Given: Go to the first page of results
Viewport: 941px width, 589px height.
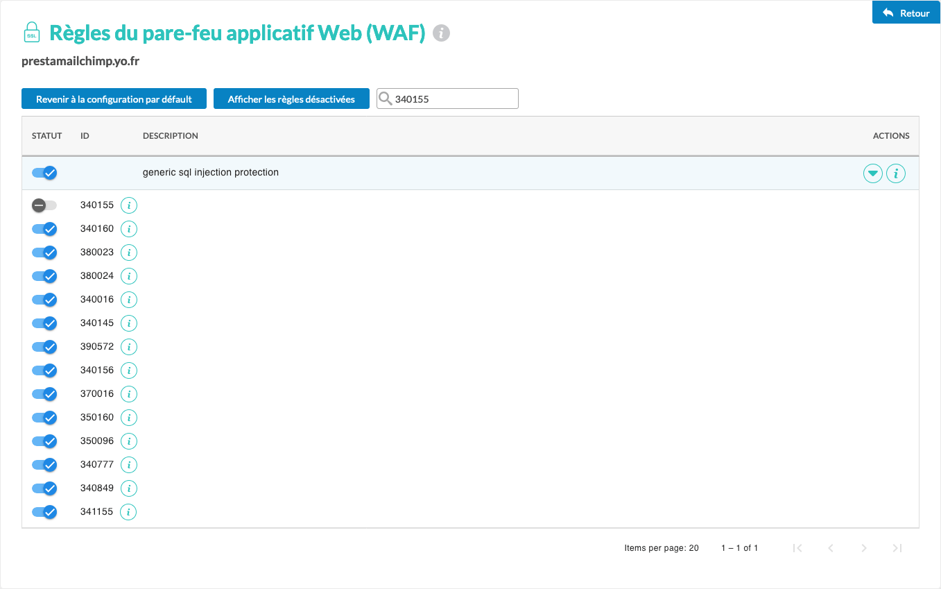Looking at the screenshot, I should point(797,548).
